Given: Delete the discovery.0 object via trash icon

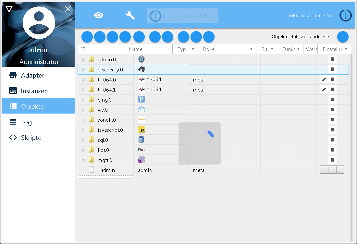Looking at the screenshot, I should pos(332,69).
